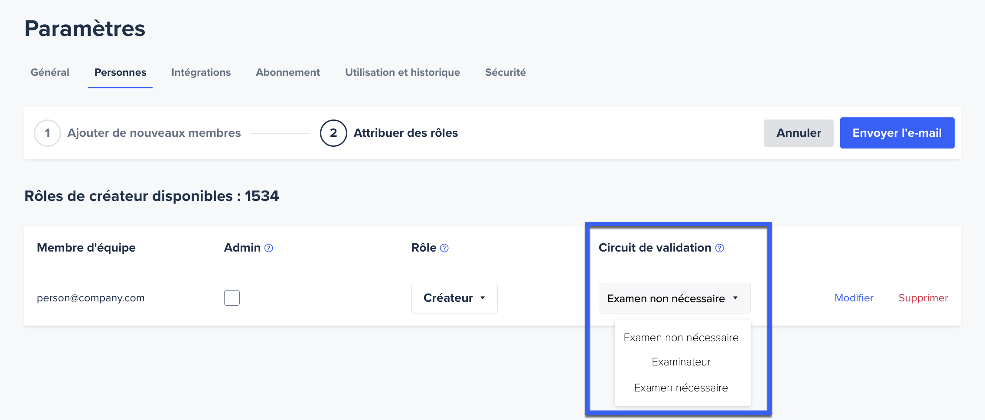Click the Modifier link
The width and height of the screenshot is (985, 420).
[x=854, y=298]
